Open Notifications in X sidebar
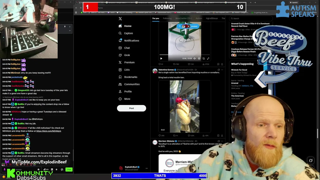This screenshot has height=180, width=320. pos(129,40)
